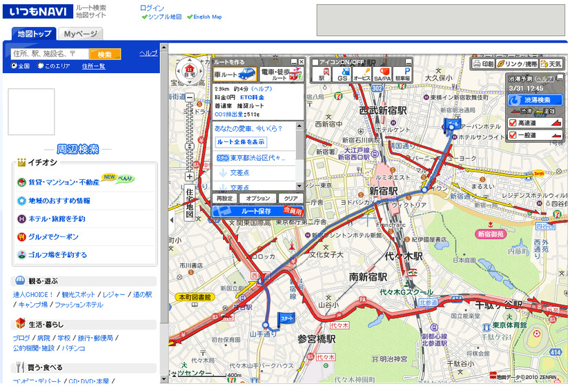Show Orbis (オービス) speed camera icons
The image size is (570, 386).
[362, 74]
